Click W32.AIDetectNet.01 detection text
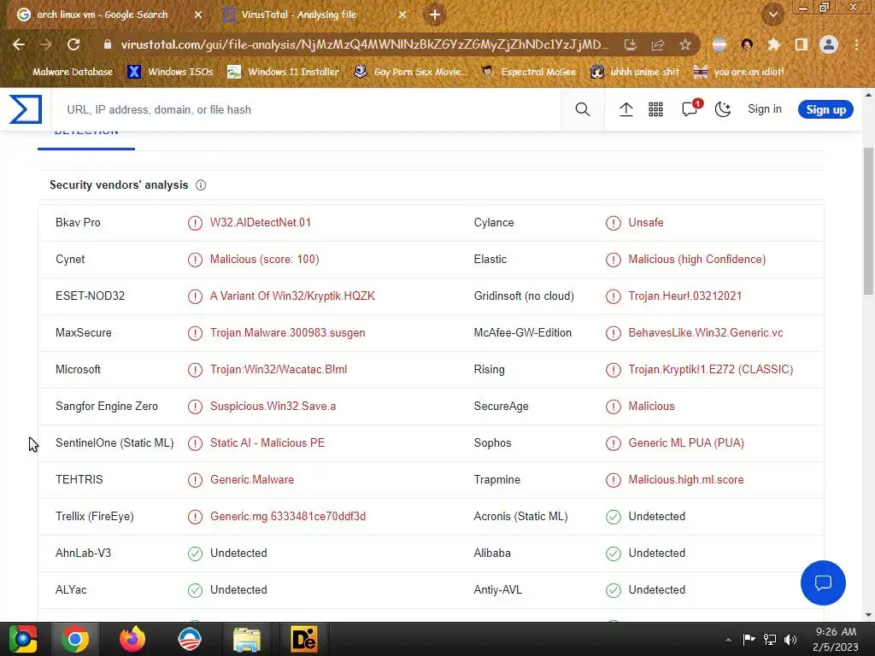Viewport: 875px width, 656px height. (x=261, y=223)
